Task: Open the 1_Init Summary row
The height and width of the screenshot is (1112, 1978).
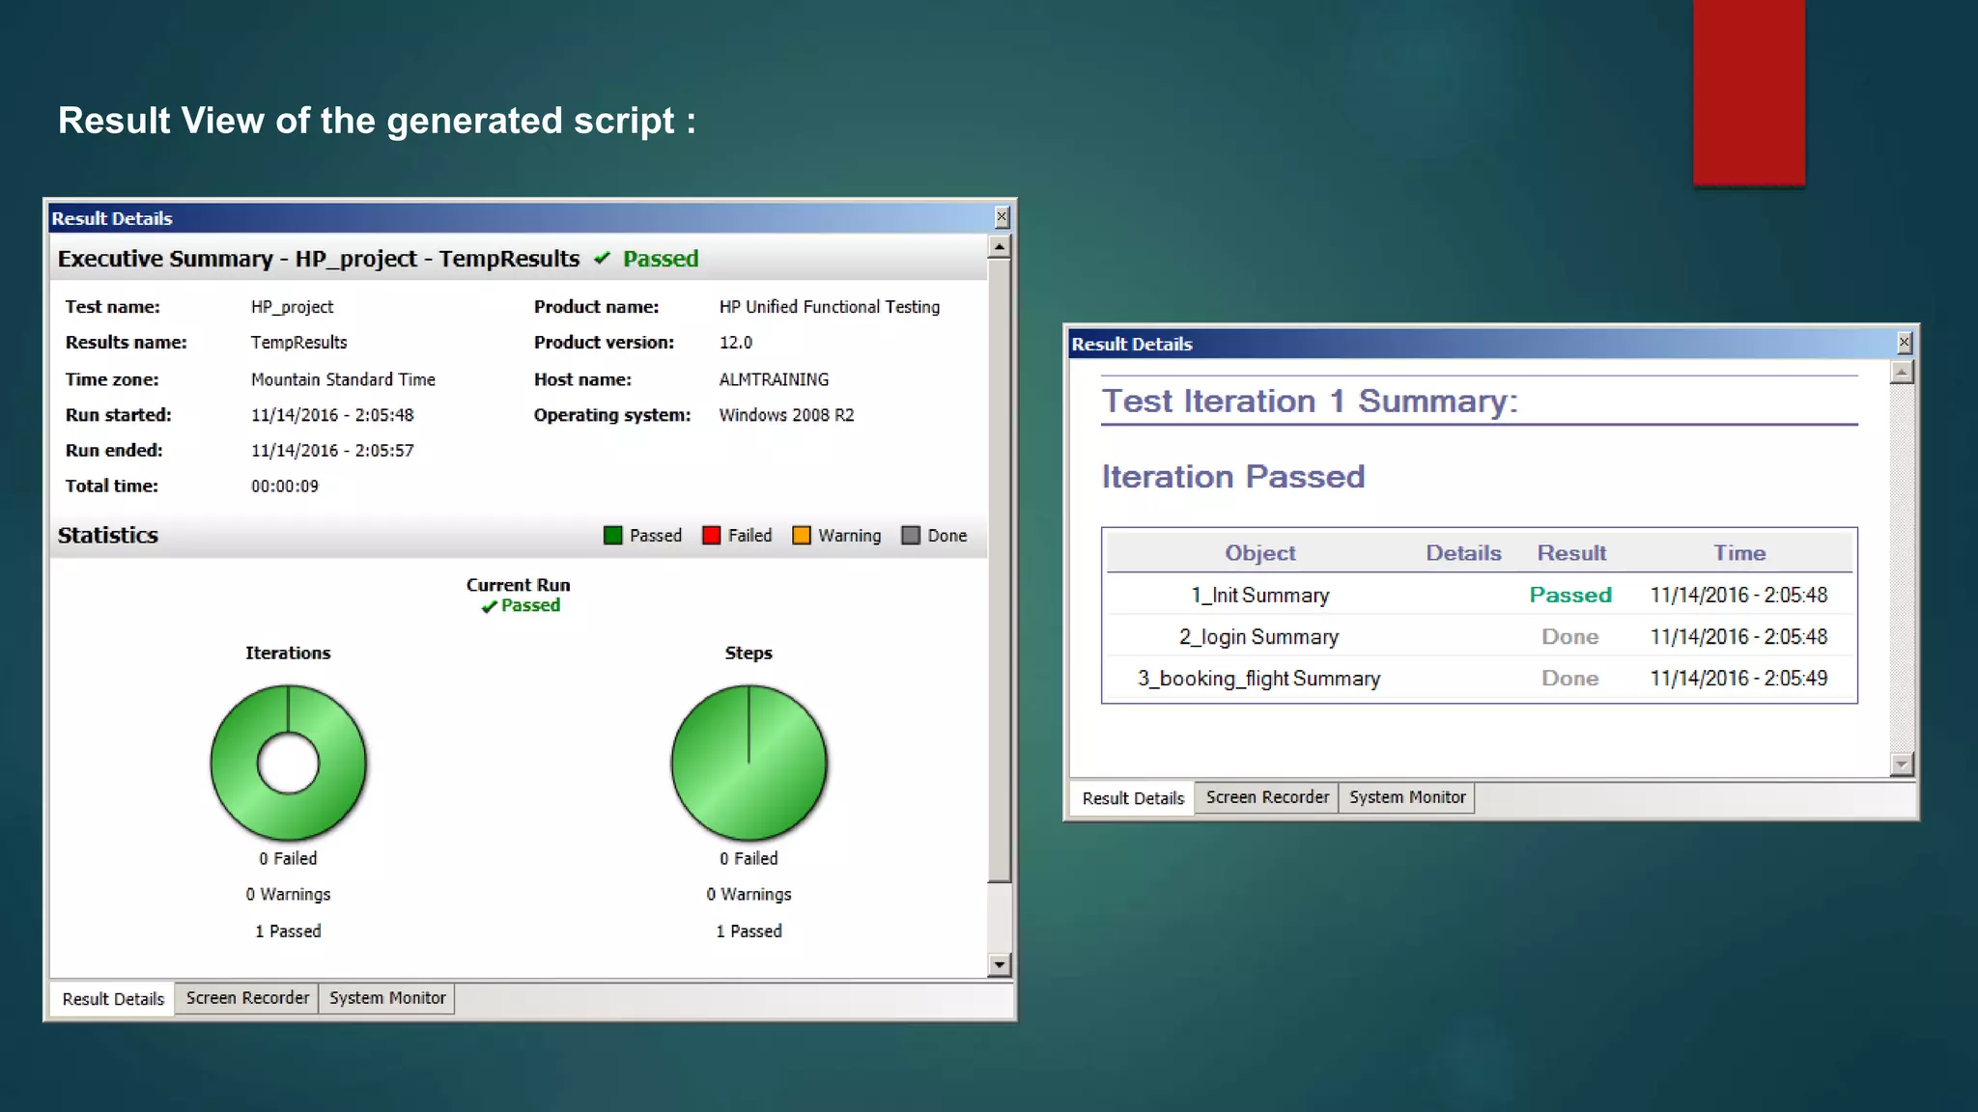Action: tap(1479, 596)
